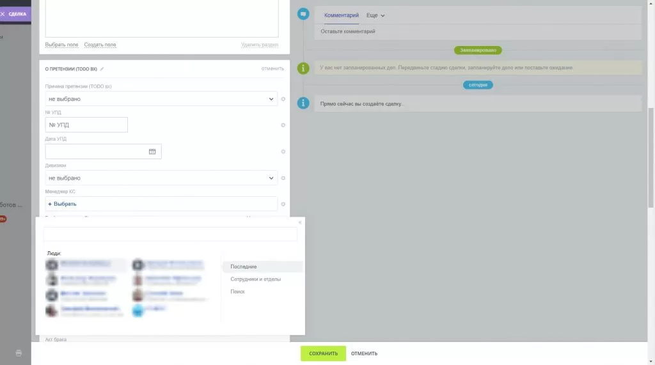This screenshot has width=655, height=365.
Task: Expand the Еще menu in timeline
Action: [x=375, y=15]
